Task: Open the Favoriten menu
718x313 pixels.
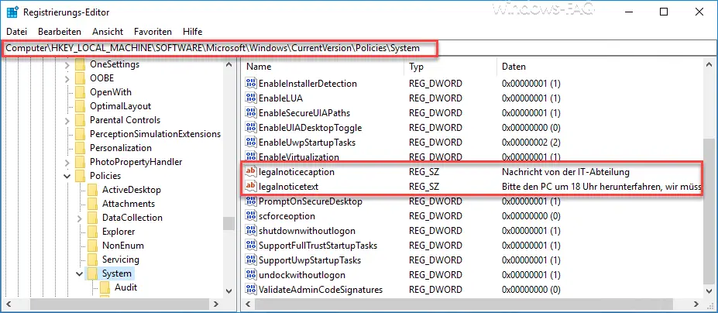Action: [x=153, y=32]
